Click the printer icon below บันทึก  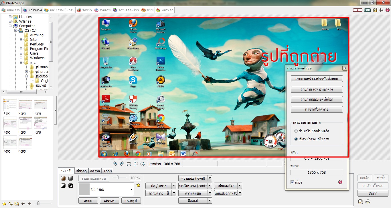(368, 202)
